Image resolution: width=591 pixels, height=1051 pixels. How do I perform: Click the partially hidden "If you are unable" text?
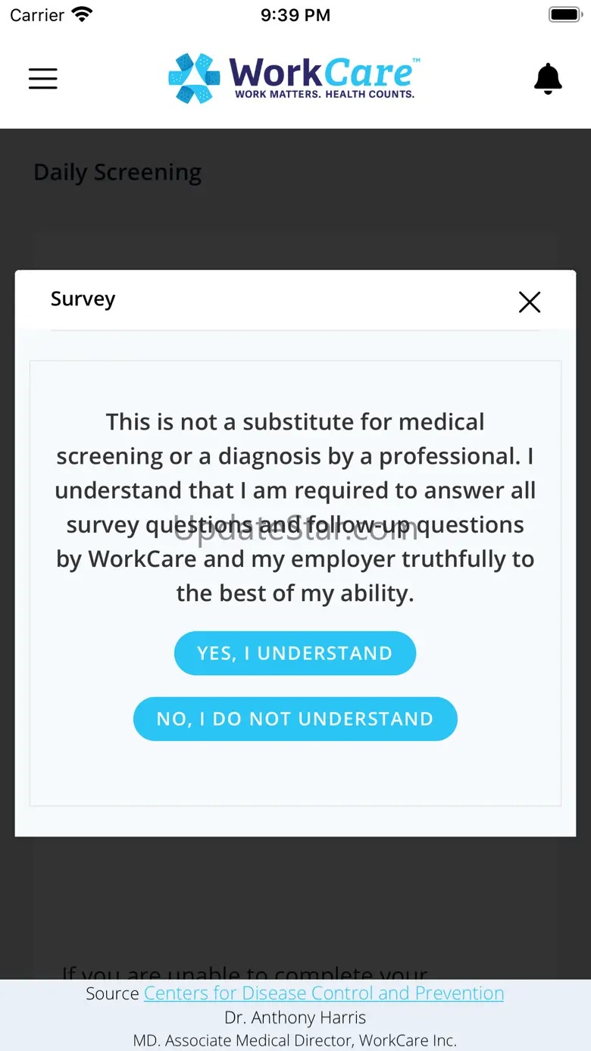[x=245, y=971]
